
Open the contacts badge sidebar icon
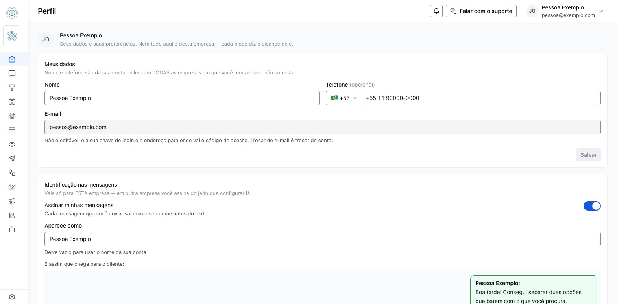tap(12, 102)
